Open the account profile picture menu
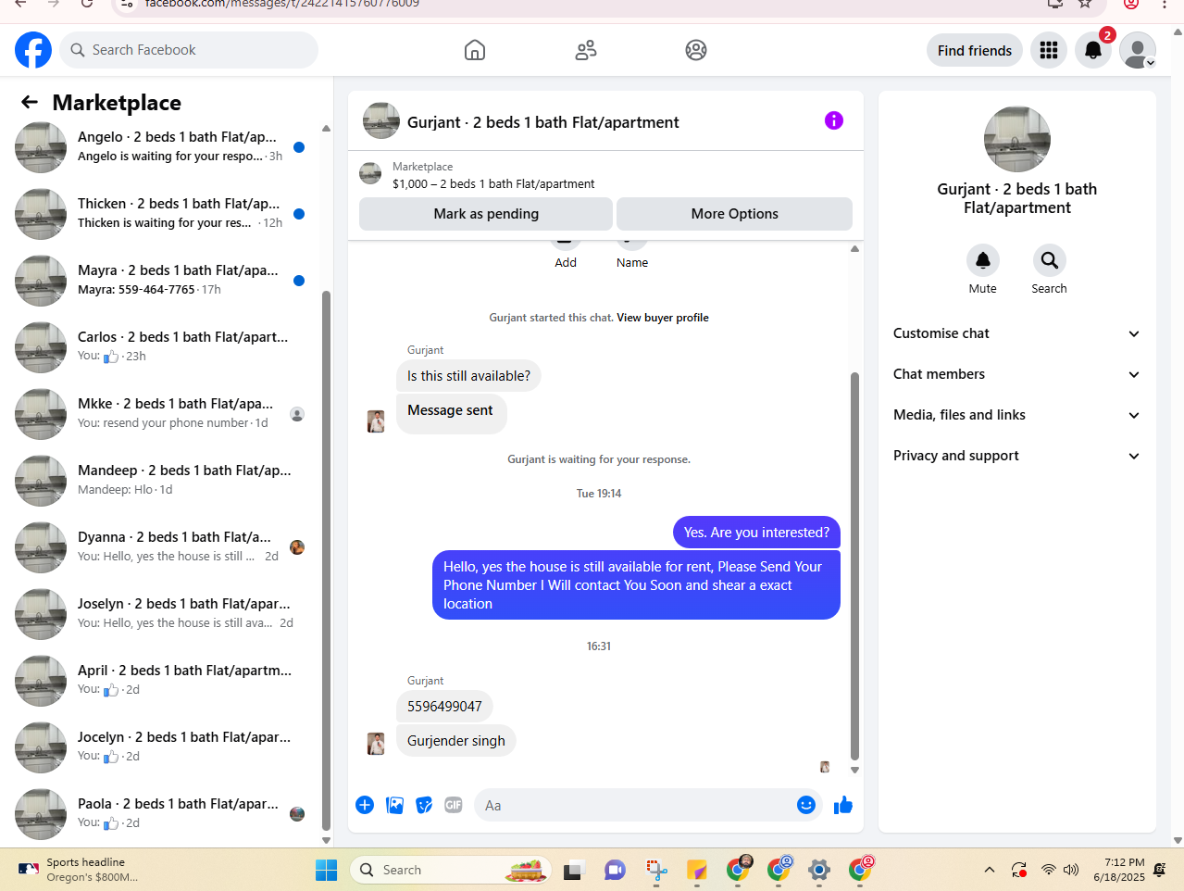 [1138, 50]
